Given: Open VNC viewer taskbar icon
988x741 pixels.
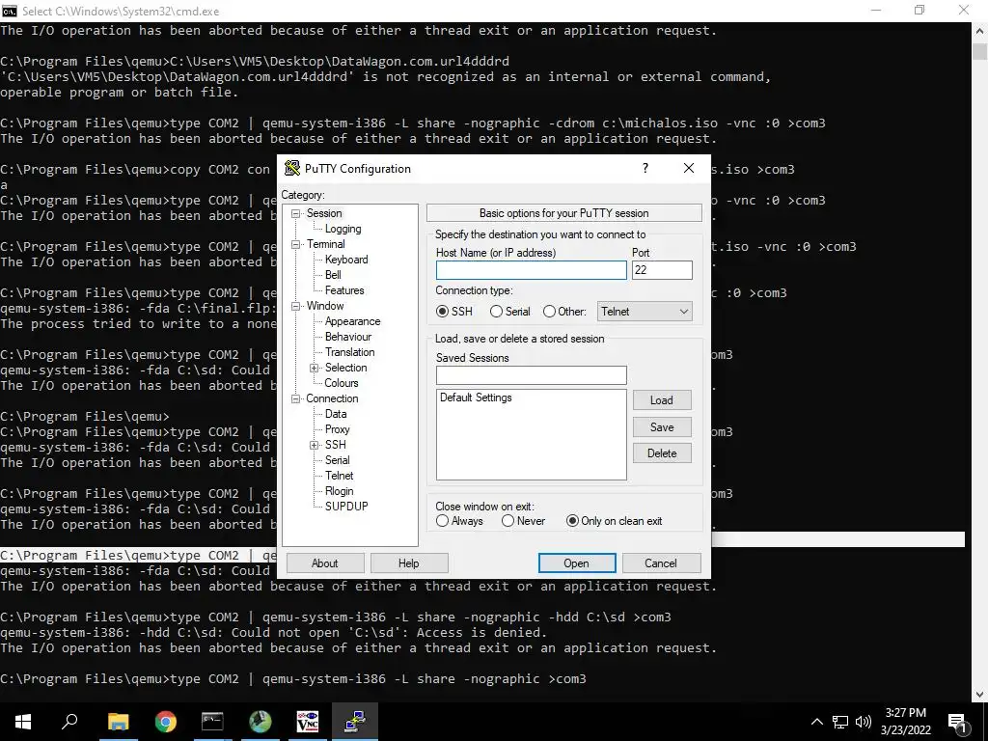Looking at the screenshot, I should 308,722.
